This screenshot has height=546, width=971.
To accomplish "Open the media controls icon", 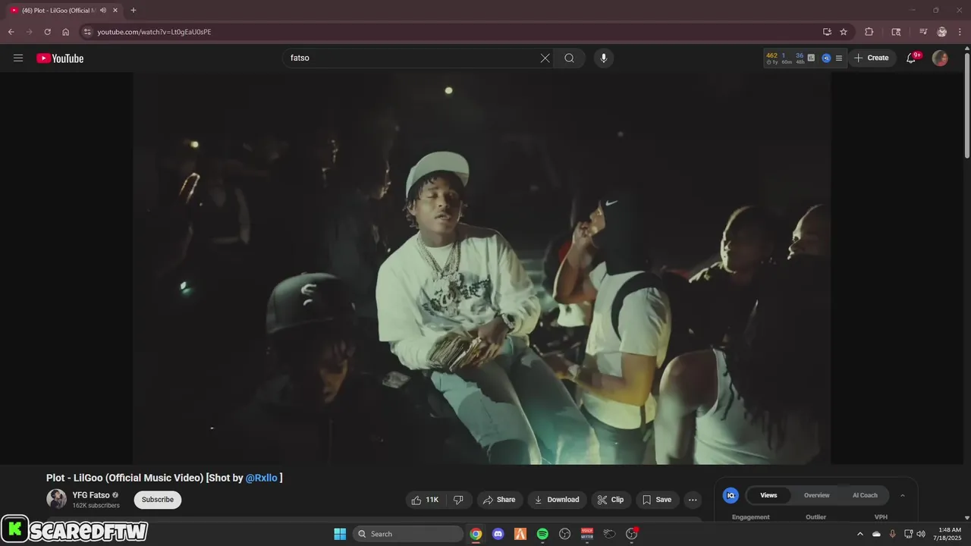I will click(923, 32).
